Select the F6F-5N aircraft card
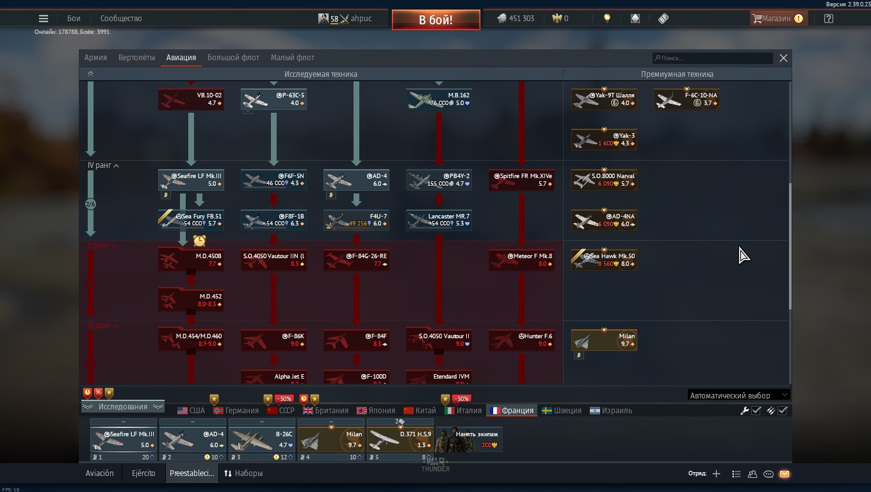The height and width of the screenshot is (492, 871). click(273, 180)
